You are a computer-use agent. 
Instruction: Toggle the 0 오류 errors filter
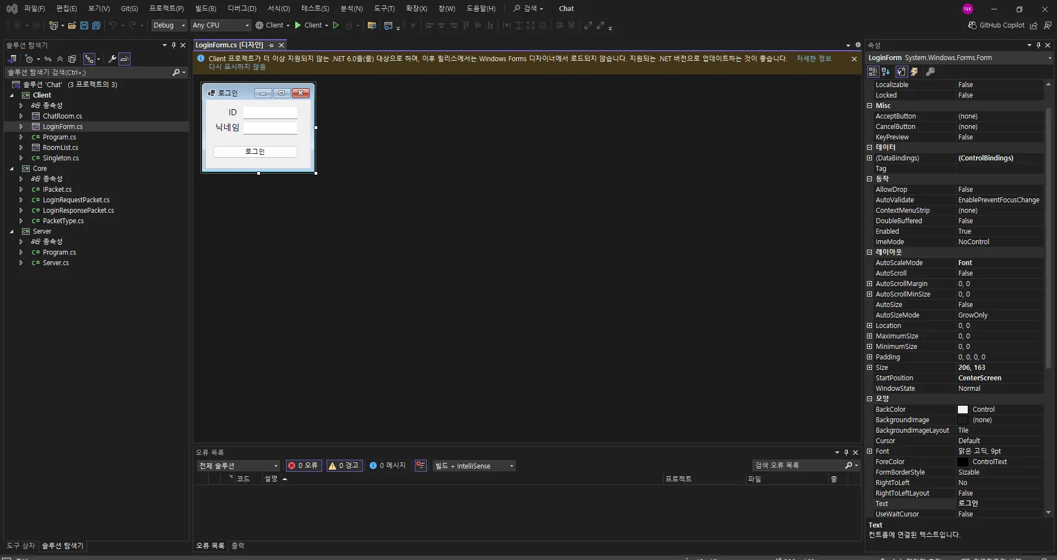(303, 466)
